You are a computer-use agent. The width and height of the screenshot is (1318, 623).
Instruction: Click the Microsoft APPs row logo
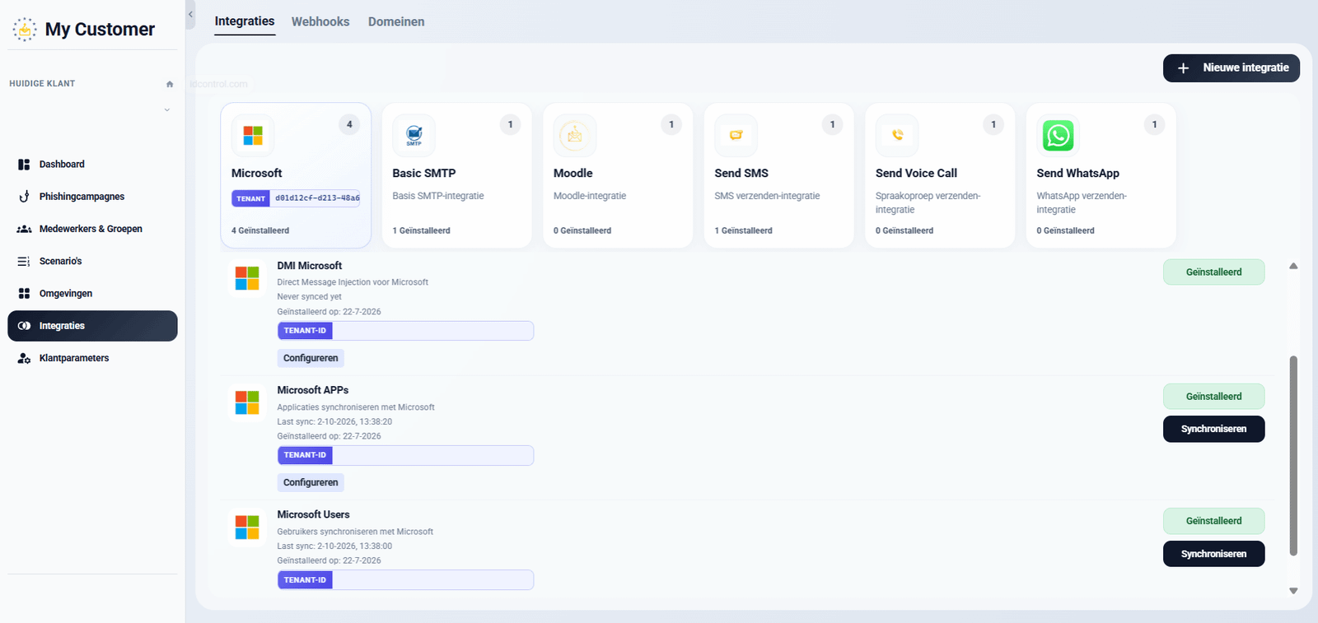tap(247, 402)
